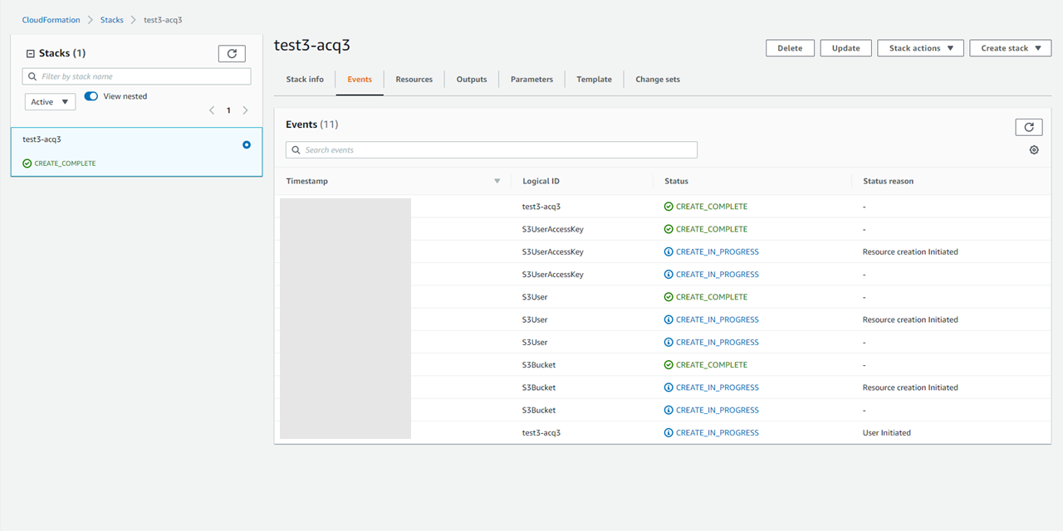Click the Stacks breadcrumb link
This screenshot has height=531, width=1063.
coord(111,19)
